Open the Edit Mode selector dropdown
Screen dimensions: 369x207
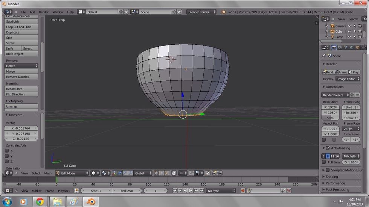point(72,173)
